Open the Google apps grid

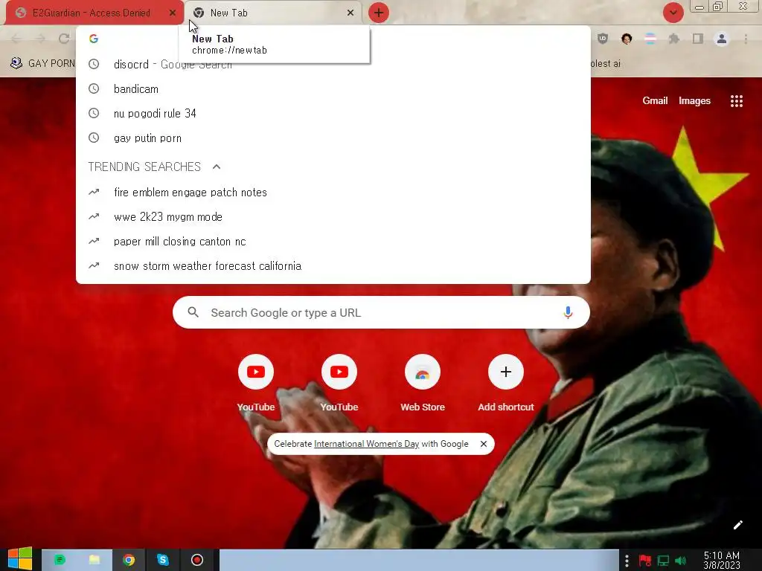pos(737,101)
